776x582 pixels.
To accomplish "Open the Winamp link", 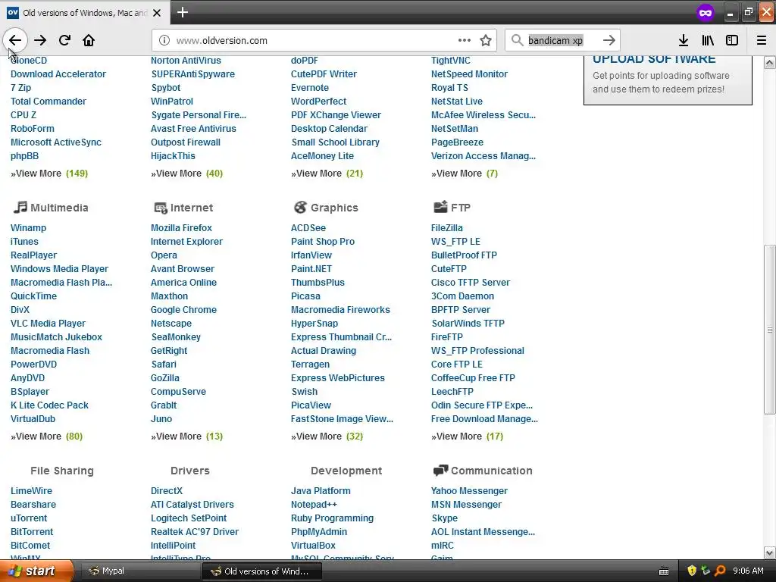I will point(28,227).
